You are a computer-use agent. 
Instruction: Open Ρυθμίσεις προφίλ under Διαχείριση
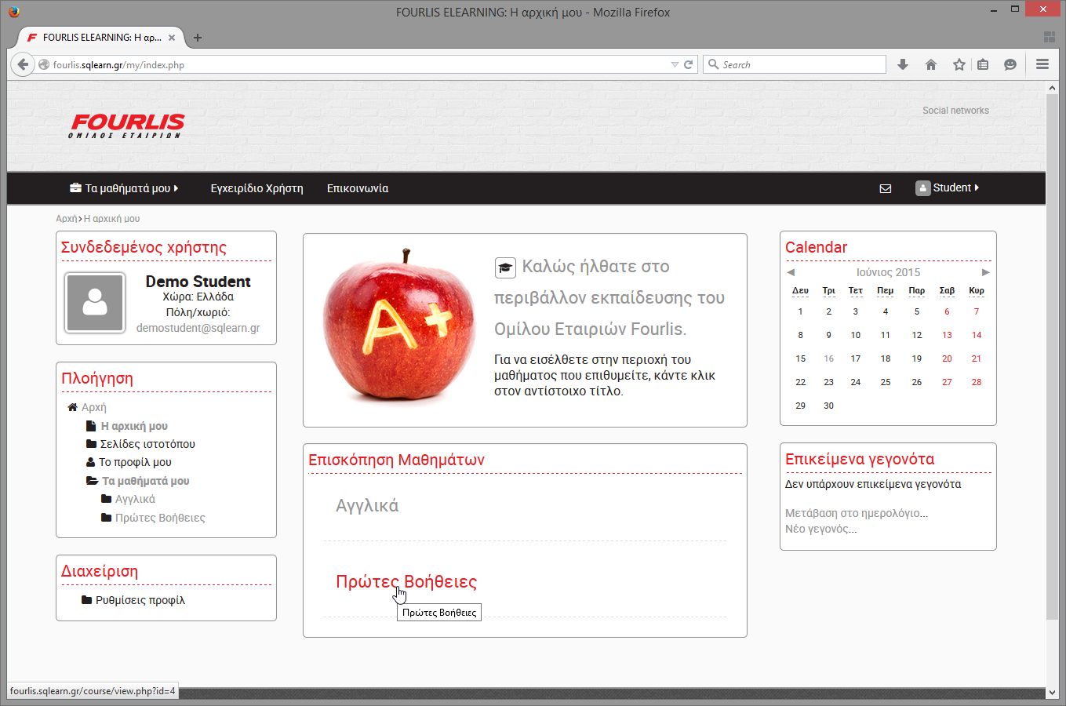point(140,600)
